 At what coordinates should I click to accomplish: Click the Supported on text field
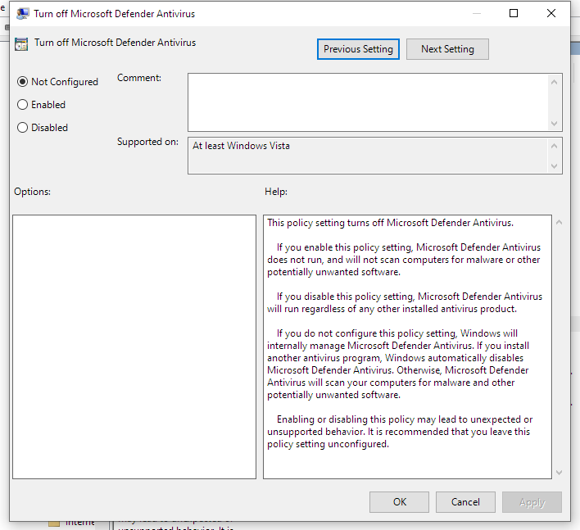368,156
